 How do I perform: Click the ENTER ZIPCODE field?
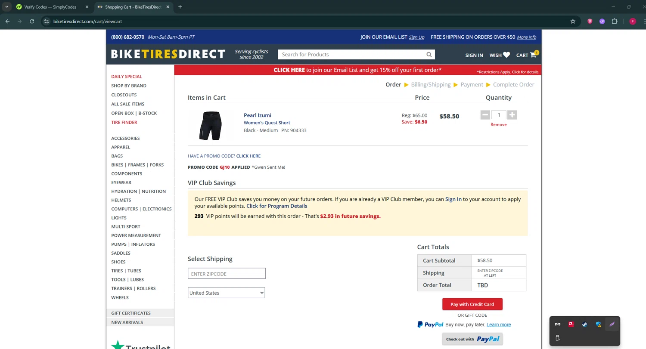227,274
